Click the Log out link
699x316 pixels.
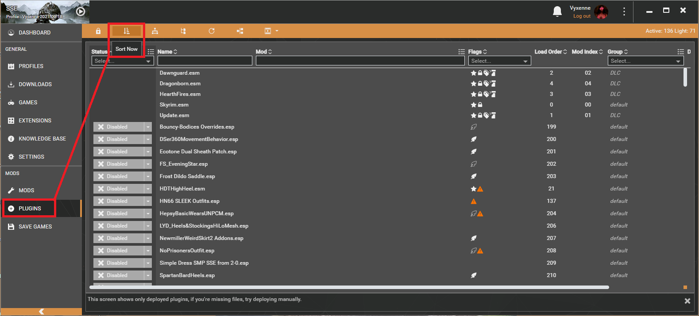coord(582,16)
